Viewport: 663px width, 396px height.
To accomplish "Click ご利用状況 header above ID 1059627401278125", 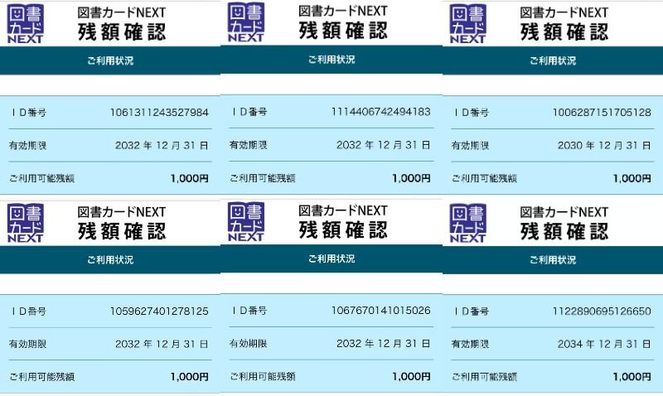I will [110, 259].
